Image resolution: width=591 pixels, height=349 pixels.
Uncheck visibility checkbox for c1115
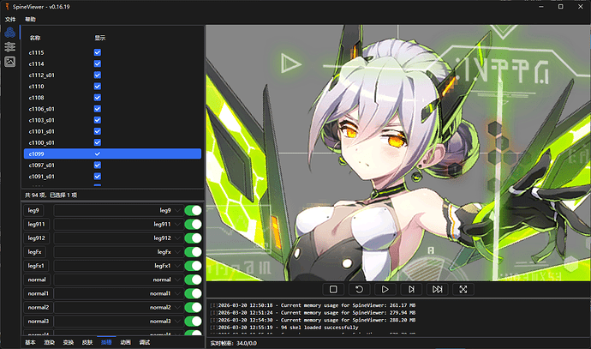click(98, 52)
